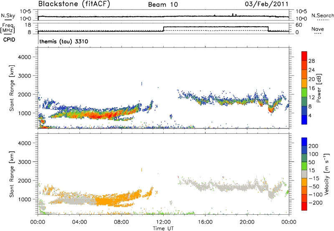Viewport: 334px width, 231px height.
Task: Click the 'themis (tau) 3310' text
Action: point(64,41)
